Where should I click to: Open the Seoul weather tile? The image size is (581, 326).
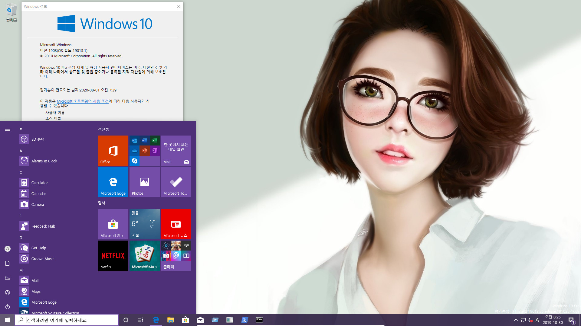tap(144, 224)
